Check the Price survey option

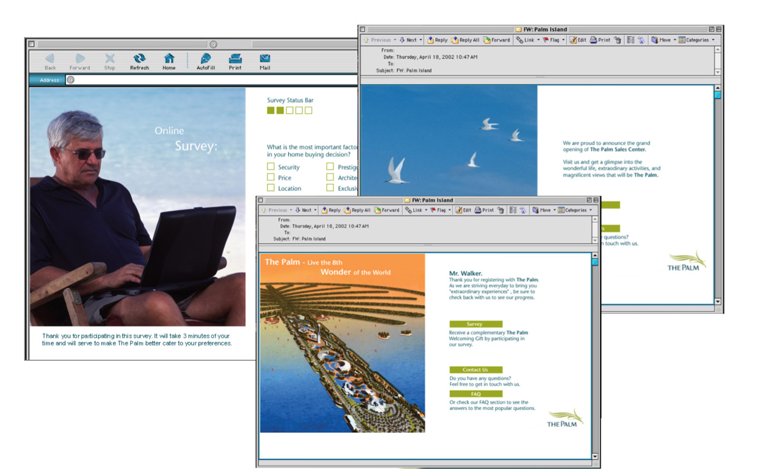[x=271, y=177]
